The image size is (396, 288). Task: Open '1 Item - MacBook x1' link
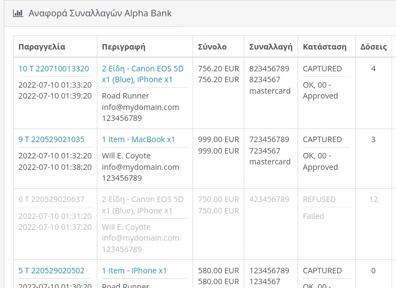[138, 139]
